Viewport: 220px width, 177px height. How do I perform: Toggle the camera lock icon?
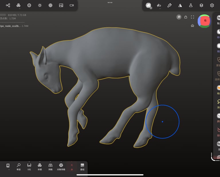tap(186, 17)
